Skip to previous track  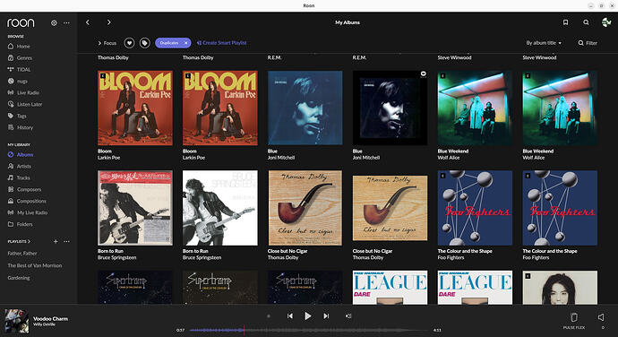pos(290,316)
